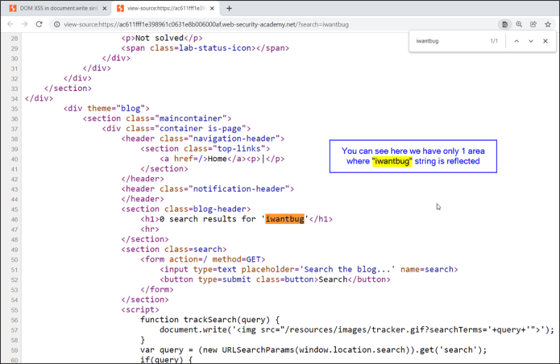
Task: Click 'notification-header' class value
Action: [x=239, y=188]
